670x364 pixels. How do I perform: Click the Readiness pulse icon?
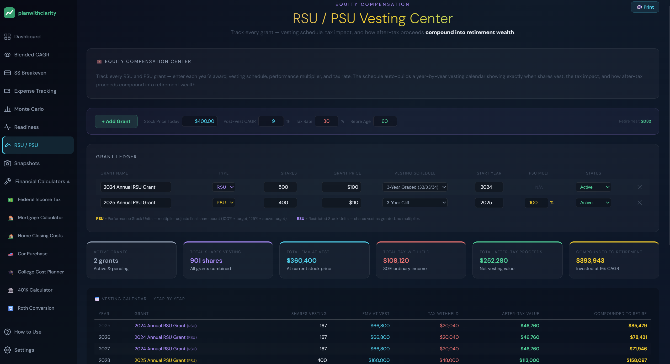click(7, 127)
